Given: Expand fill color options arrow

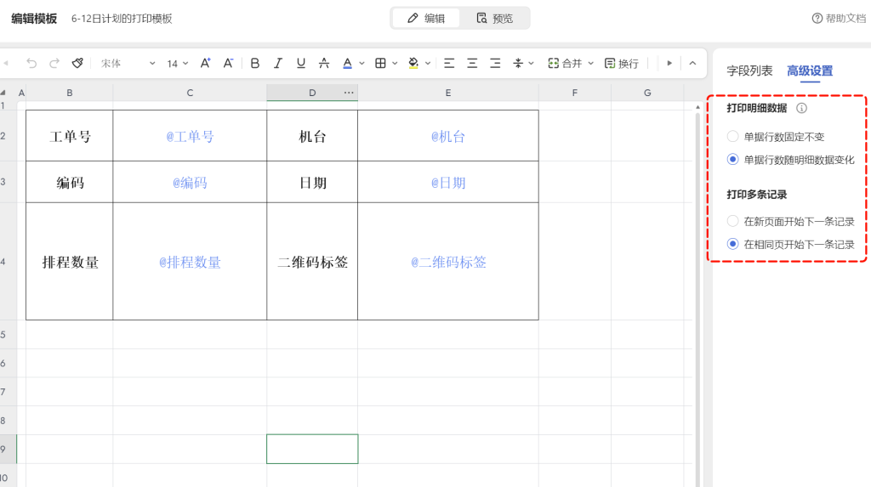Looking at the screenshot, I should point(428,63).
